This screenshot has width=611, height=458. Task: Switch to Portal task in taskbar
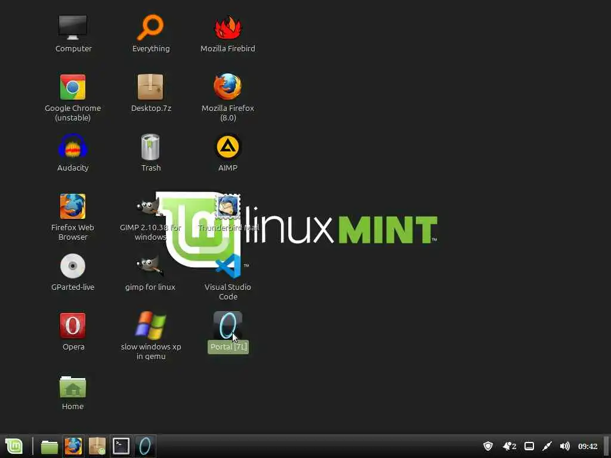[x=145, y=446]
